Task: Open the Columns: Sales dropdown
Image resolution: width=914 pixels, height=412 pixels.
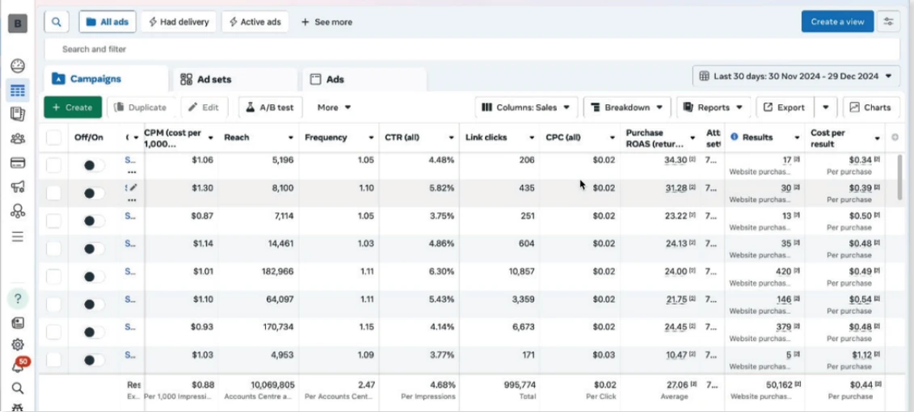Action: tap(526, 107)
